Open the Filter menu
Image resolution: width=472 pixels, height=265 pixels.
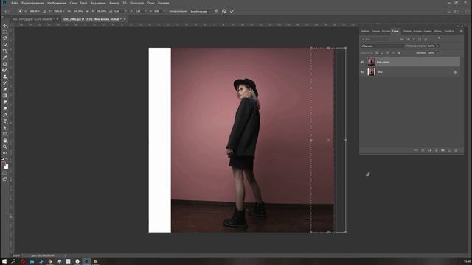(x=114, y=3)
